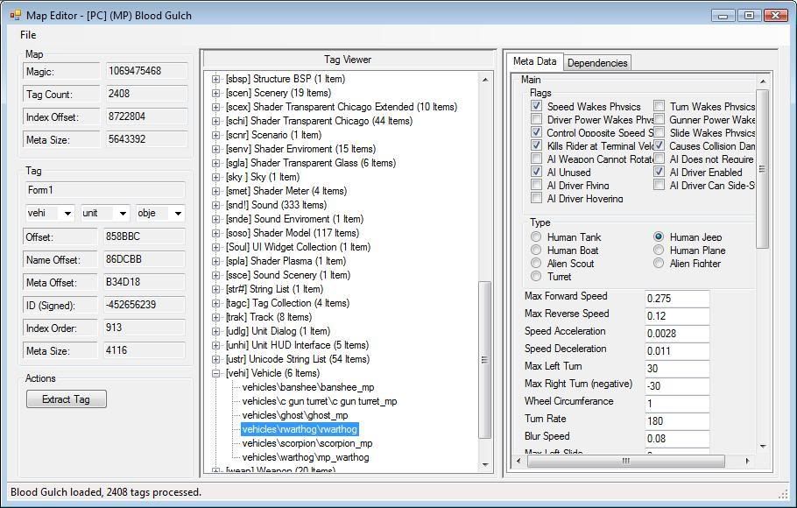
Task: Click the Index Offset value 8722804
Action: tap(146, 116)
